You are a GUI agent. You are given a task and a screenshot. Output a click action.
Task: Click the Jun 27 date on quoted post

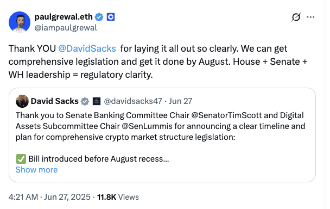181,101
